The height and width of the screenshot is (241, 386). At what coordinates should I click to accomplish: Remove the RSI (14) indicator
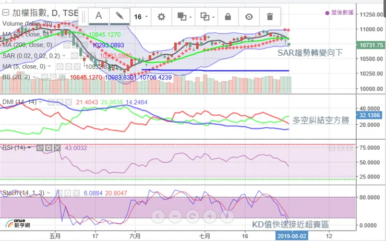click(57, 148)
